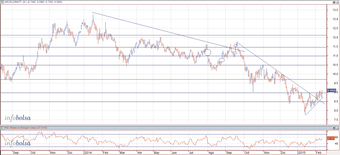The image size is (340, 155).
Task: Click the 12.0 price axis label
Action: [x=335, y=38]
